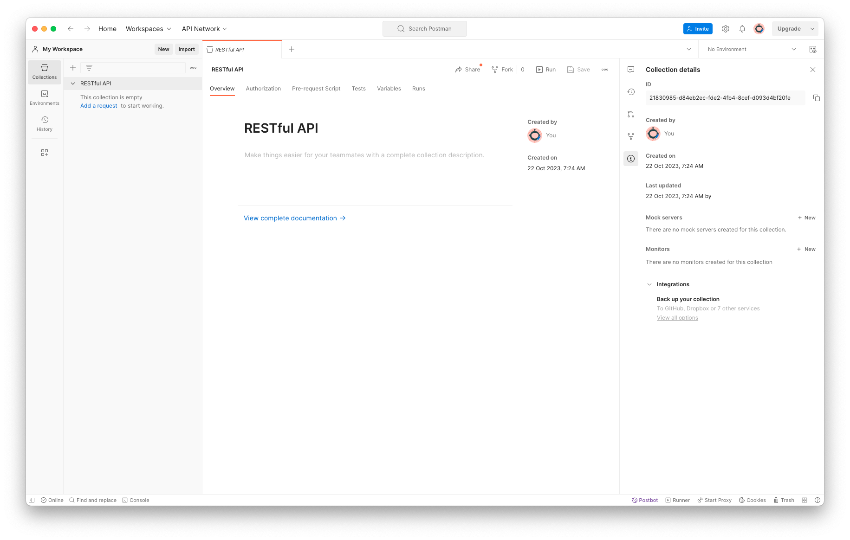Screen dimensions: 850x540
Task: Open the forks icon in right sidebar
Action: [x=631, y=136]
